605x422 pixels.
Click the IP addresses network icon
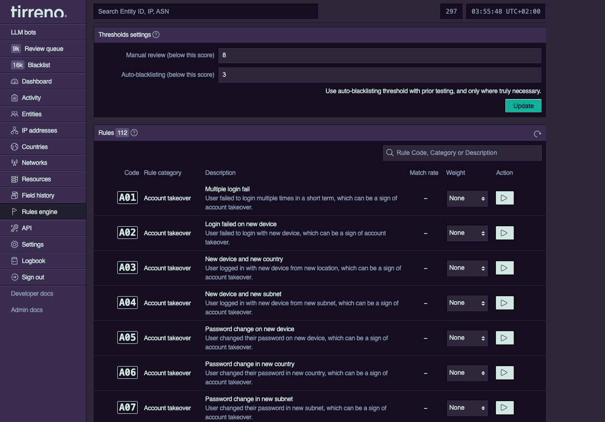(15, 130)
